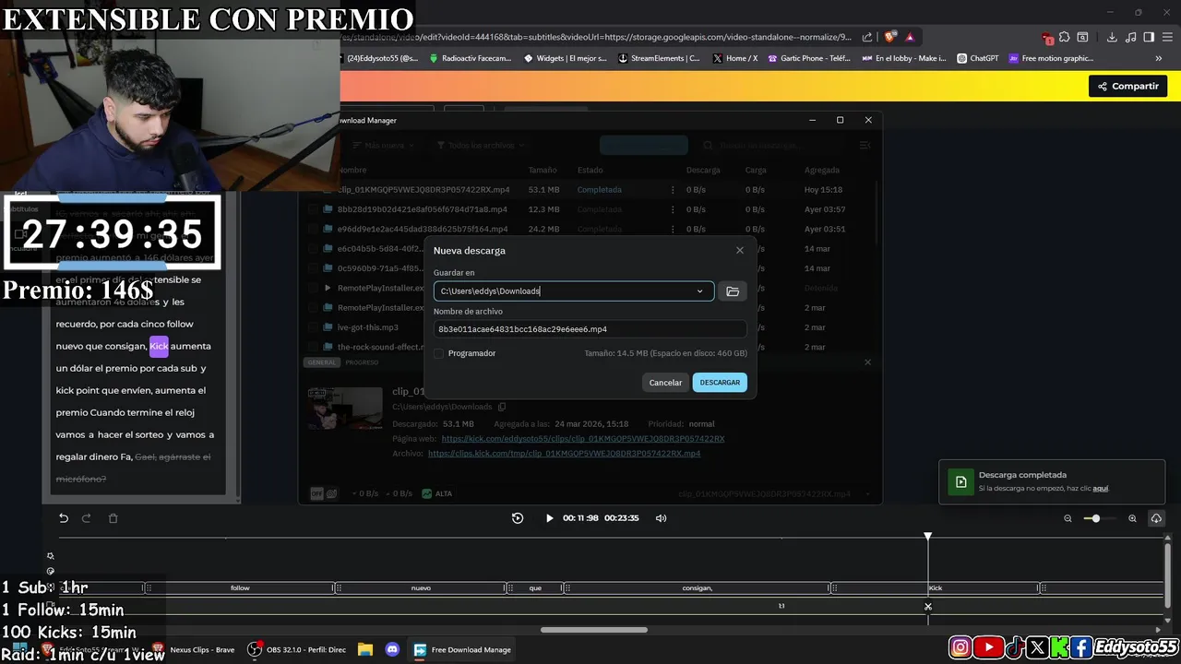This screenshot has width=1181, height=664.
Task: Open browser downloads icon
Action: point(1112,37)
